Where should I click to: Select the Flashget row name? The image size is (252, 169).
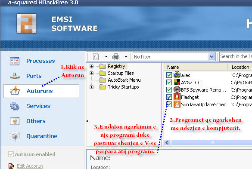[190, 97]
